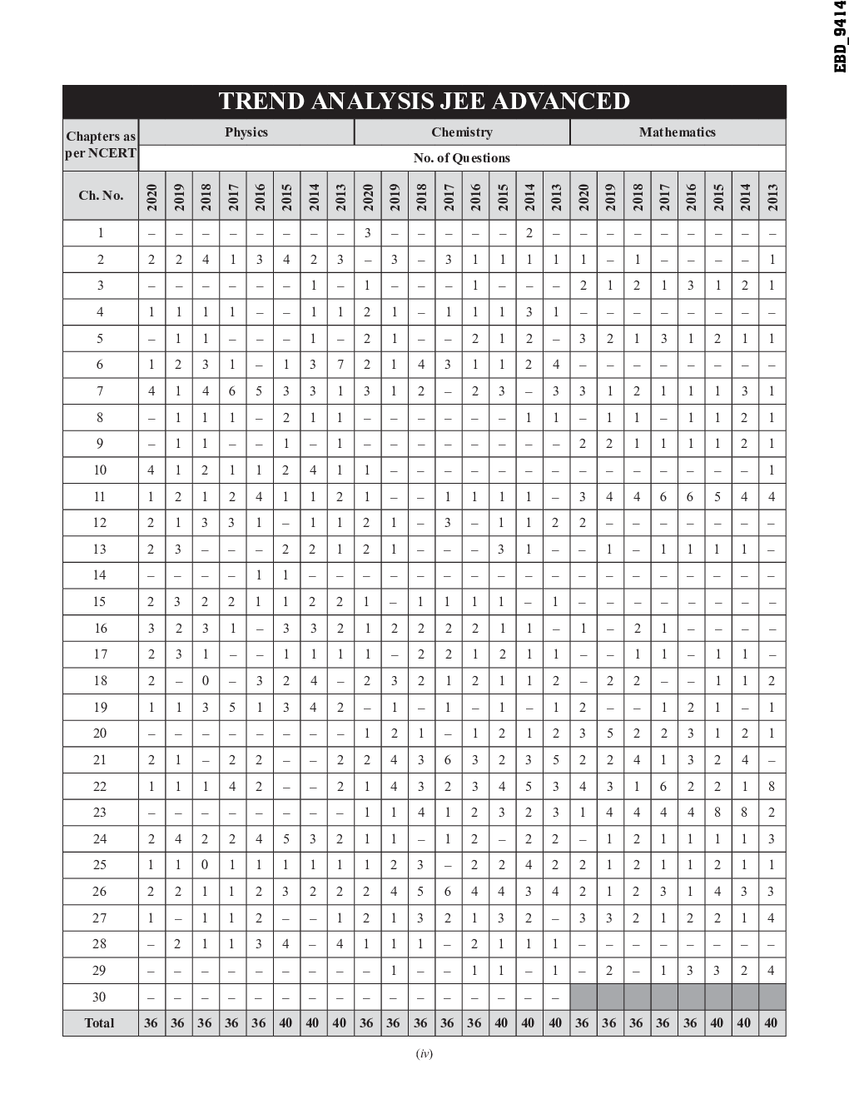Click the 'No. of Questions' subheader

point(462,158)
